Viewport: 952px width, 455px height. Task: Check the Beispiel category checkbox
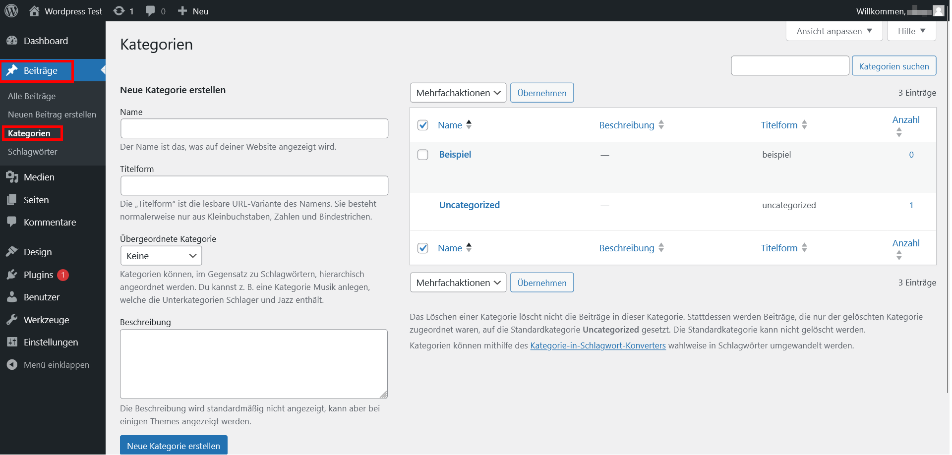click(x=422, y=155)
